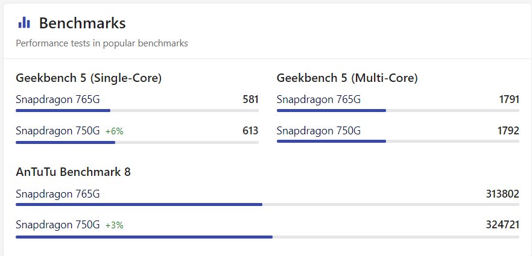Click the +3% badge in AnTuTu section
Image resolution: width=532 pixels, height=256 pixels.
[115, 225]
